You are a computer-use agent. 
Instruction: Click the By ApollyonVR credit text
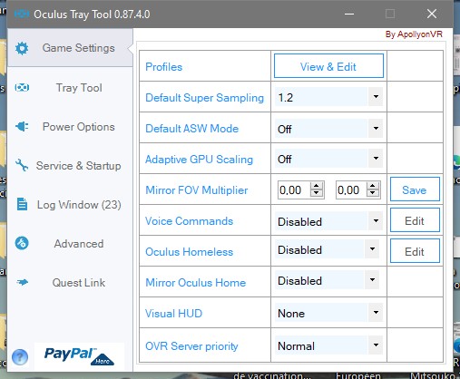point(414,34)
